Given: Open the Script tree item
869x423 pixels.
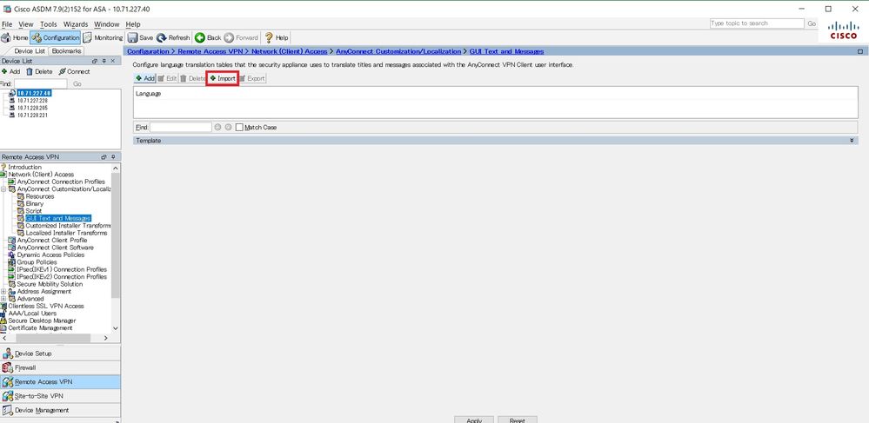Looking at the screenshot, I should click(x=34, y=211).
